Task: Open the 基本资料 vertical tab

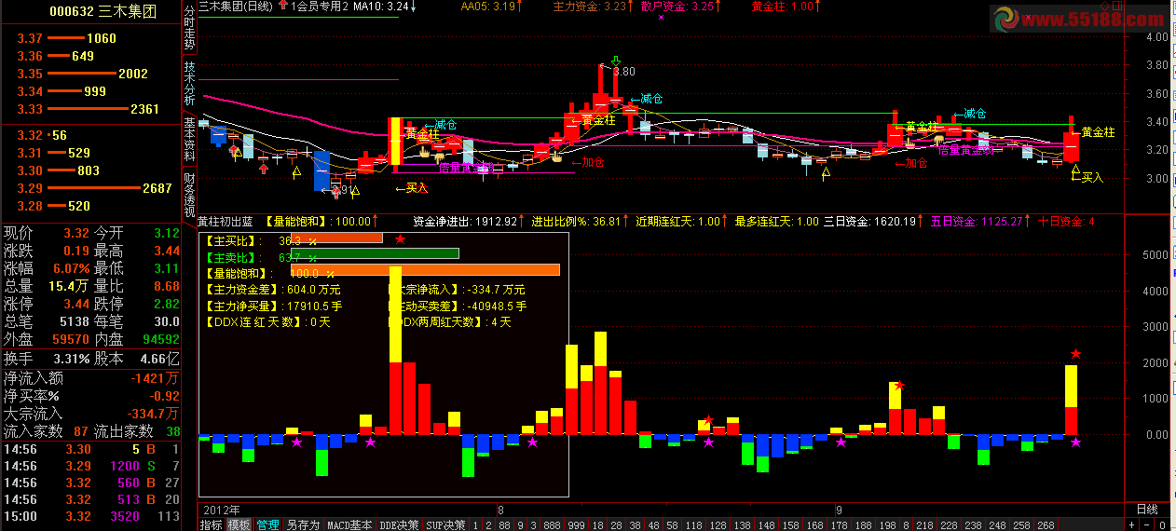Action: [189, 139]
